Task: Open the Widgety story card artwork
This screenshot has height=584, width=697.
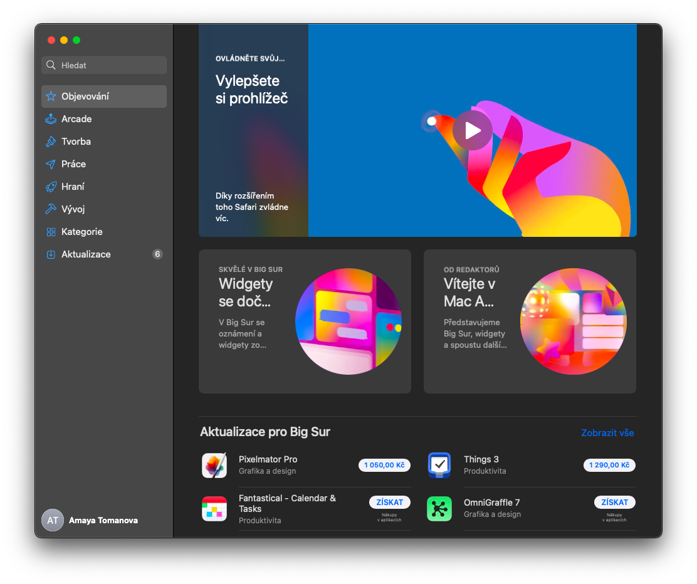Action: click(x=348, y=321)
